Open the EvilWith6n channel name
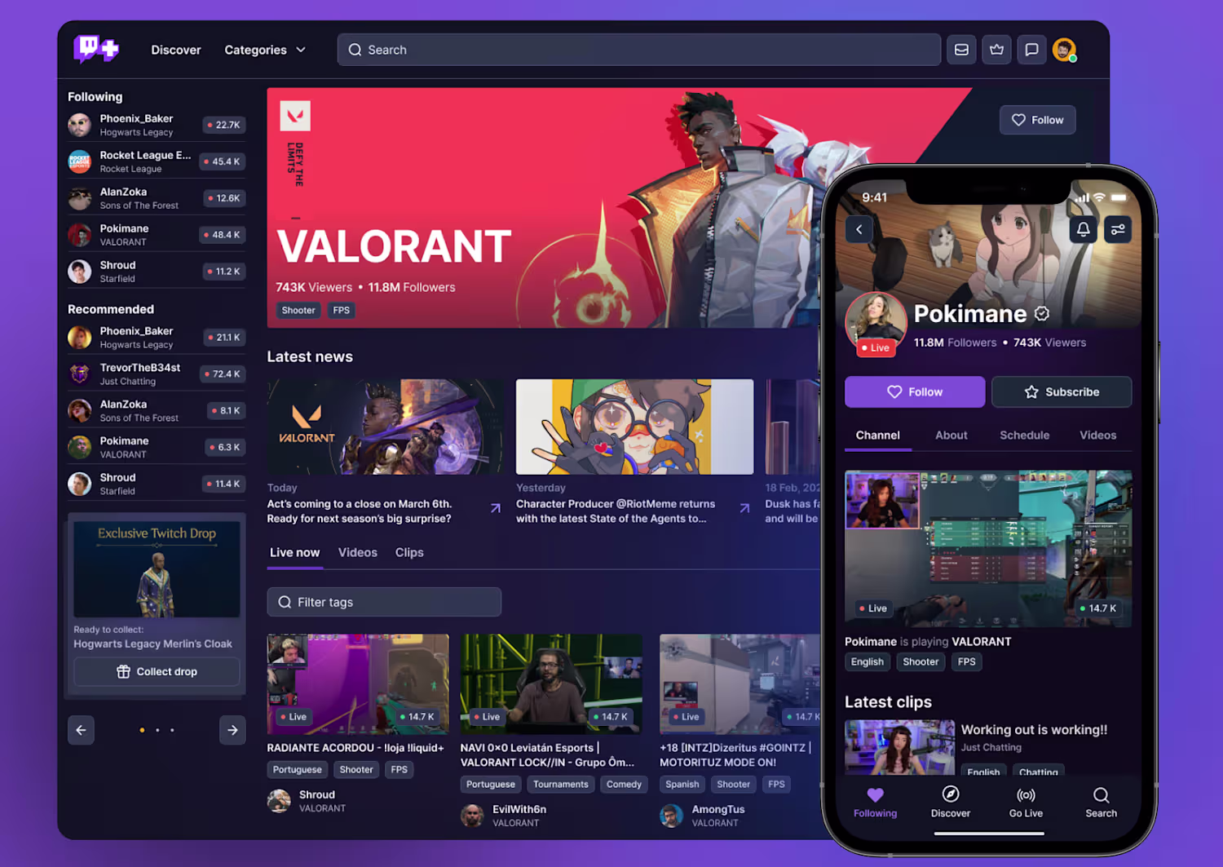The height and width of the screenshot is (867, 1223). point(519,809)
